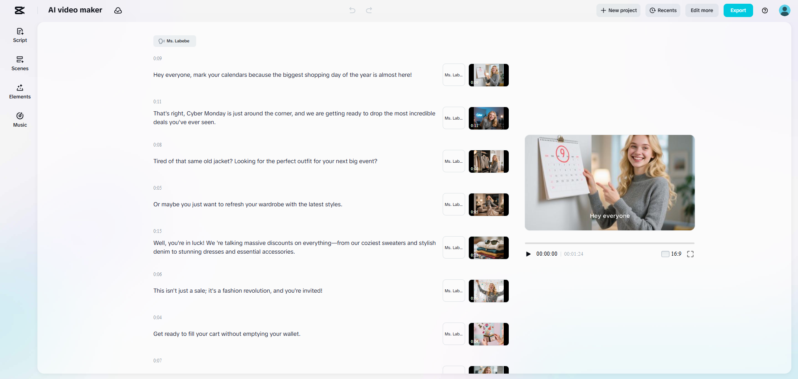Enter fullscreen preview mode
The height and width of the screenshot is (379, 798).
[x=690, y=254]
